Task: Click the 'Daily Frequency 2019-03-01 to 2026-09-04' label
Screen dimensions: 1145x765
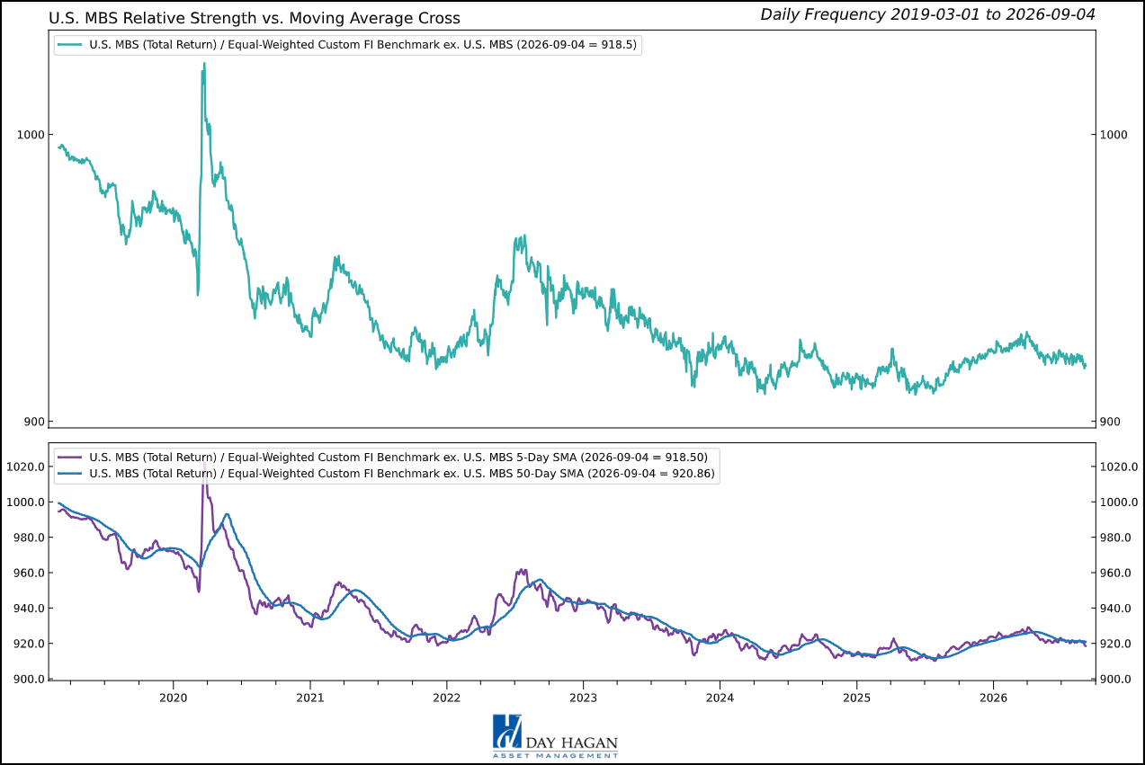Action: (x=927, y=13)
